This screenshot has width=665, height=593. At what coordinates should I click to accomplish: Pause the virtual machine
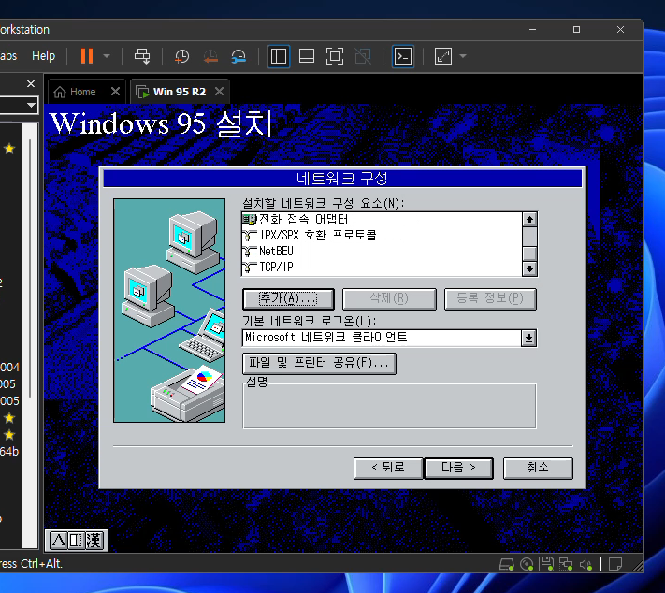coord(87,56)
